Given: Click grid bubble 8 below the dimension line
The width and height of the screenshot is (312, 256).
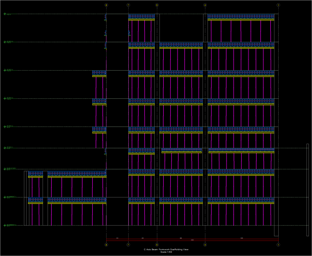Looking at the screenshot, I should pos(106,245).
